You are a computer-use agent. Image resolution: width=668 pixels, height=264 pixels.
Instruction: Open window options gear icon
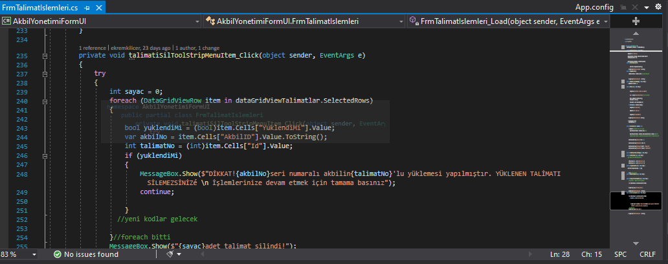tap(658, 7)
